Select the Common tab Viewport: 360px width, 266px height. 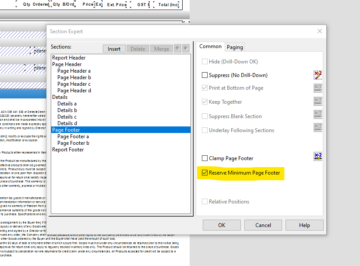(210, 46)
